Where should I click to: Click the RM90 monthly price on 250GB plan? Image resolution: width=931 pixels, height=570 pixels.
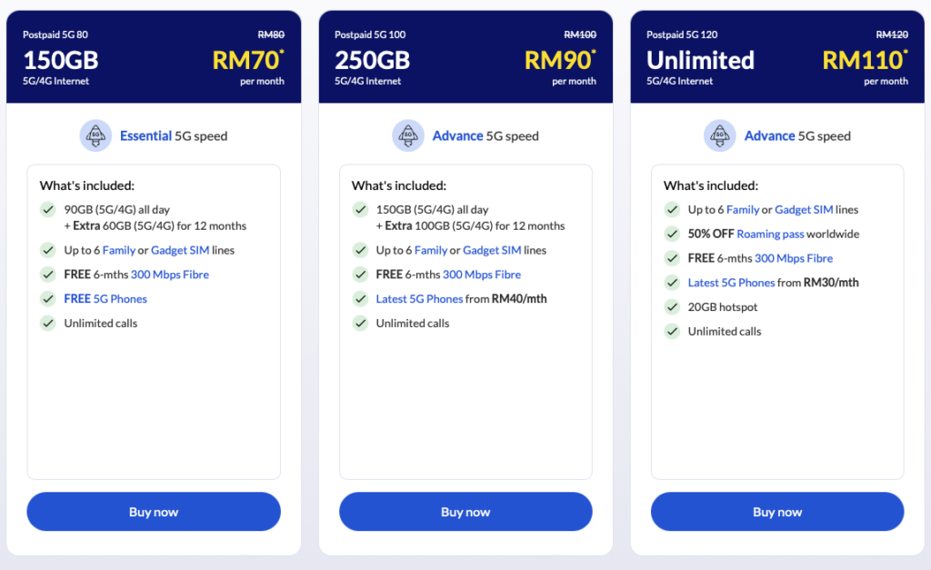(x=557, y=61)
